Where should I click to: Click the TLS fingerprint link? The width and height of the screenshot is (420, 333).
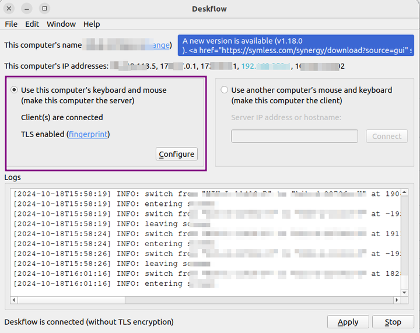coord(88,134)
